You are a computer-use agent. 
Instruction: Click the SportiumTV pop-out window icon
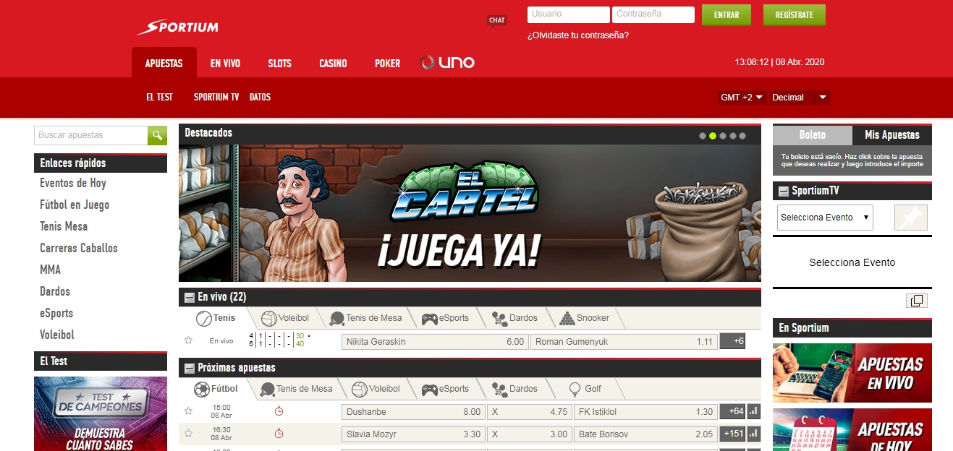click(916, 301)
